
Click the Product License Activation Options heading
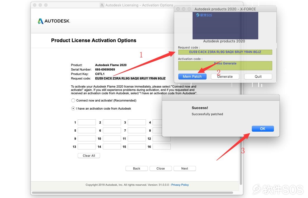[94, 40]
